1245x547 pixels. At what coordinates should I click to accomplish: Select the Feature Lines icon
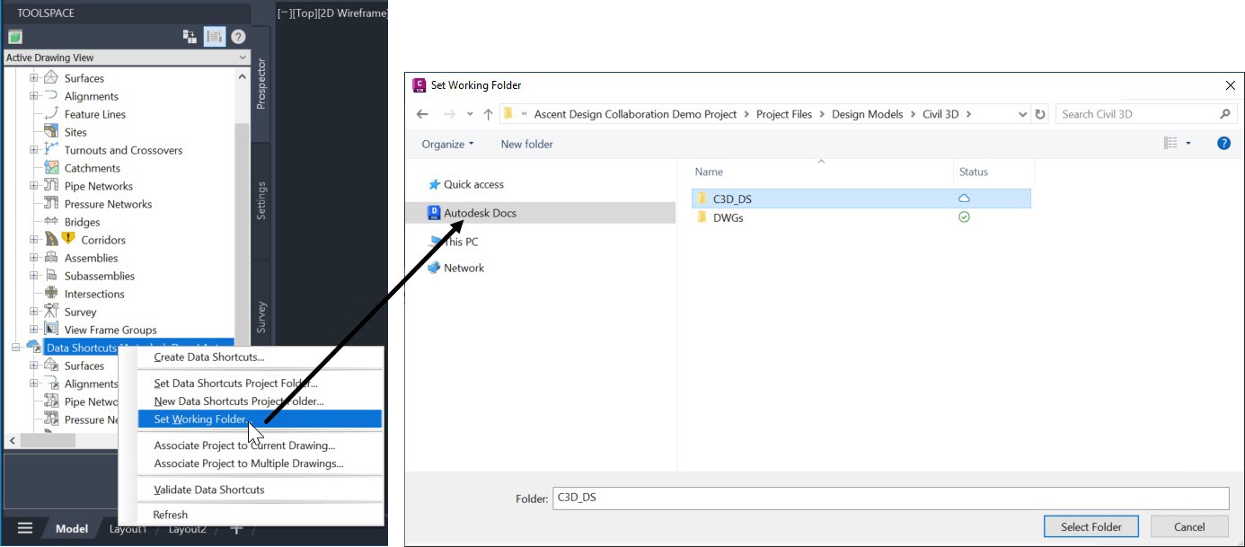[x=51, y=114]
